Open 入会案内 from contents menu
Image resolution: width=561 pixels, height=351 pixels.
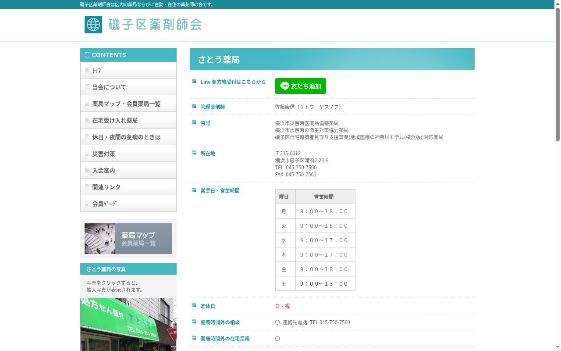point(128,170)
